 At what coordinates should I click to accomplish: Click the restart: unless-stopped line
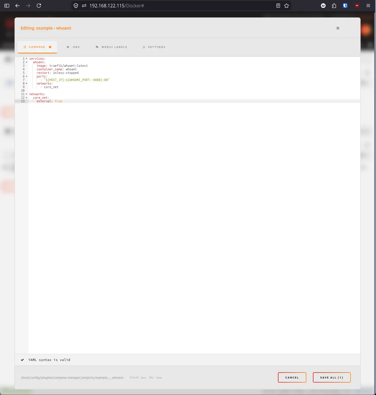coord(57,73)
